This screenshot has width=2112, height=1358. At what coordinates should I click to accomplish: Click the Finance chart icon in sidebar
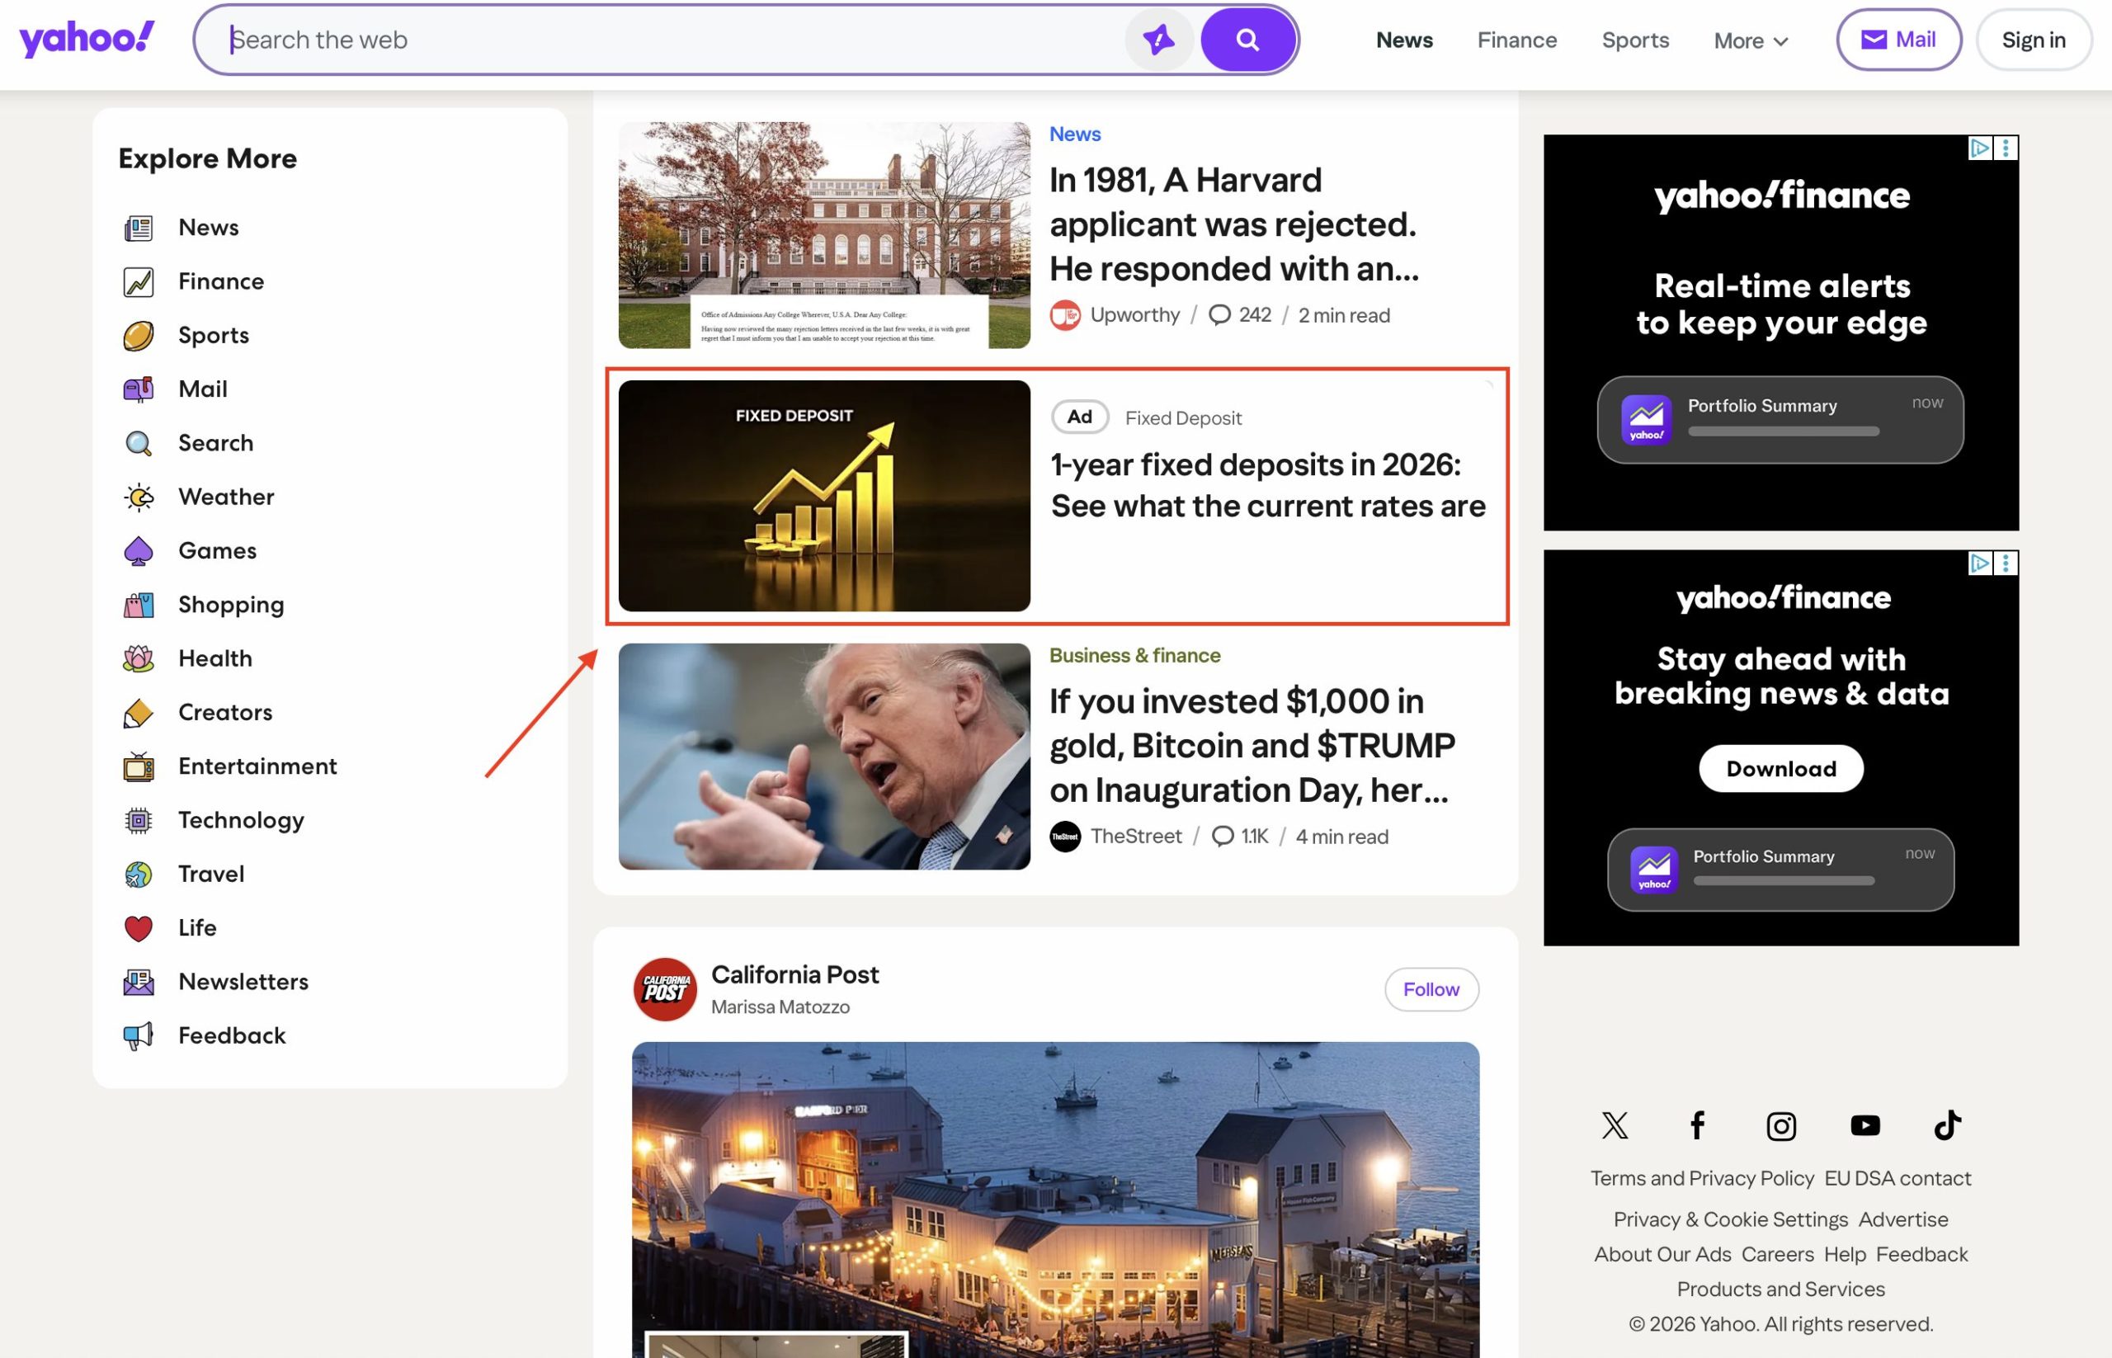(x=139, y=282)
